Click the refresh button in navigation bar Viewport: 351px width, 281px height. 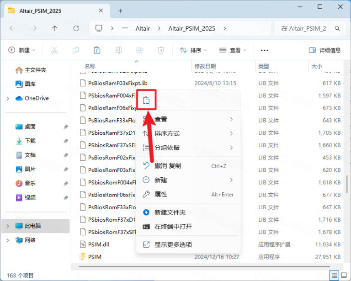[x=76, y=28]
